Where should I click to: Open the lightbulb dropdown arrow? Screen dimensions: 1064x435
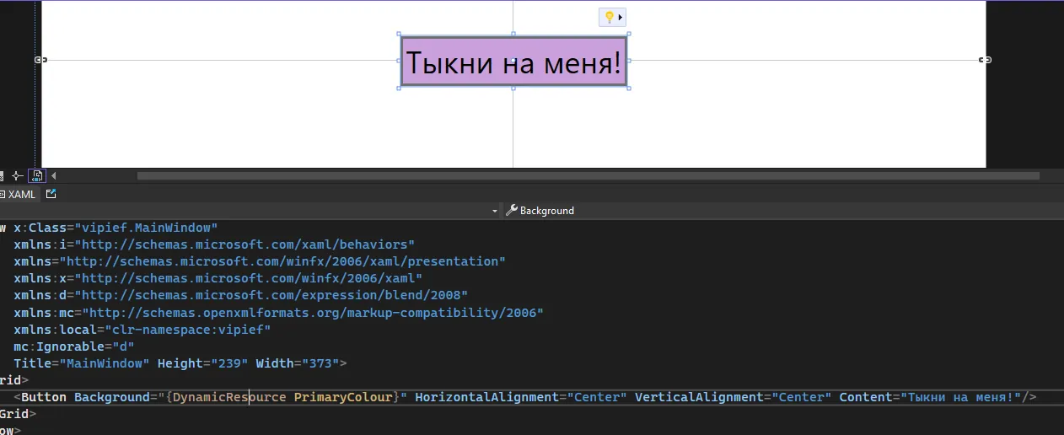(x=621, y=17)
